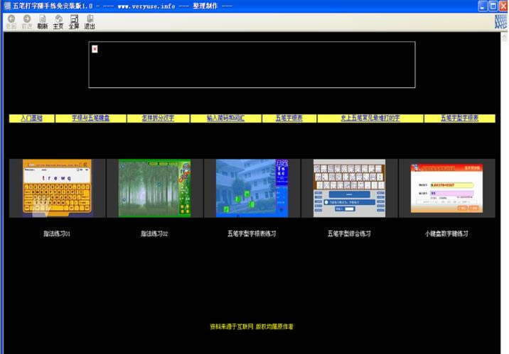
Task: Click the broken image icon in banner
Action: (95, 48)
